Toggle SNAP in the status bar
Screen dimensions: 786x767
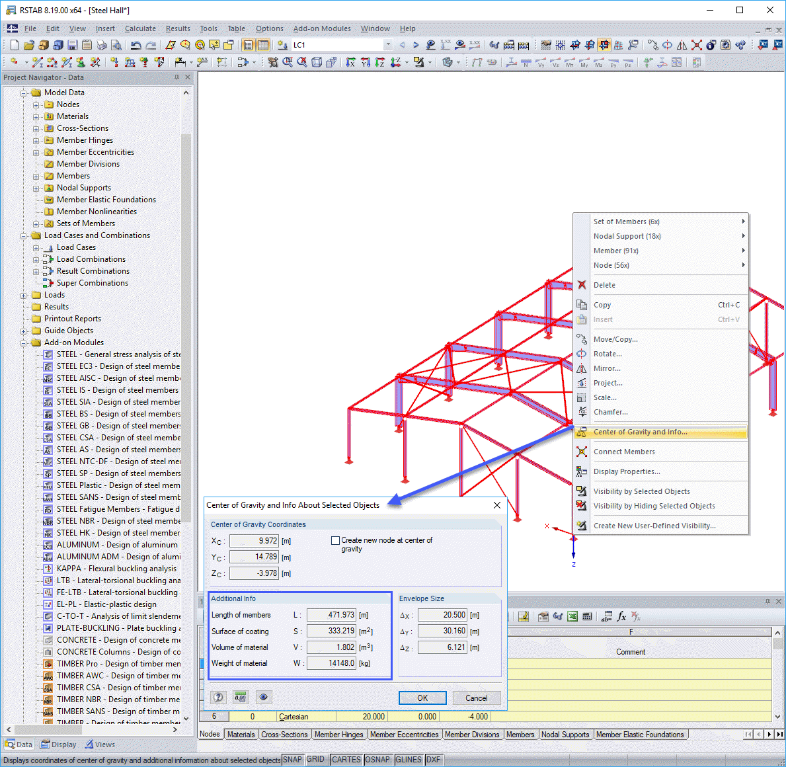pos(292,760)
